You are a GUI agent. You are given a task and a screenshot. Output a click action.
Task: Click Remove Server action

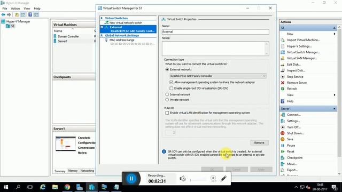click(x=297, y=83)
